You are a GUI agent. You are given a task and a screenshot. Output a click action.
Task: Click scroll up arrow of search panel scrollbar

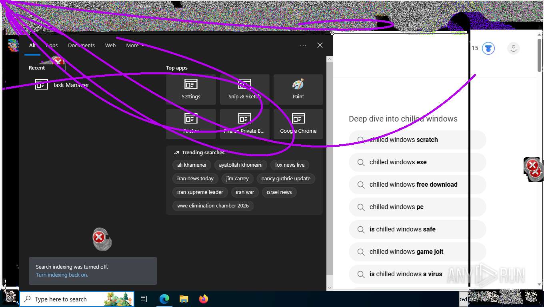click(x=330, y=59)
